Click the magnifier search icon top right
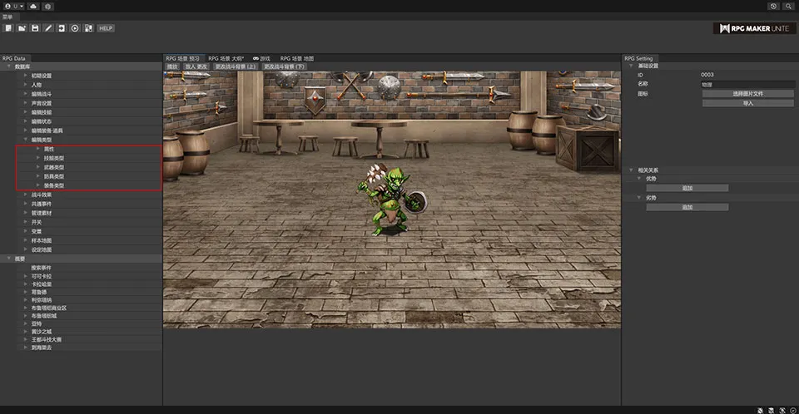Screen dimensions: 799x414 pos(787,6)
